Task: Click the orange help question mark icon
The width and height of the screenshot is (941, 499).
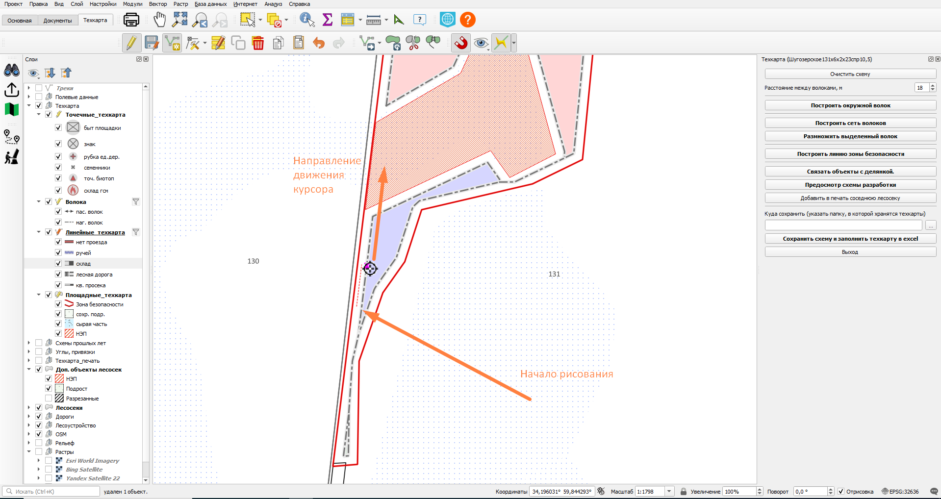Action: [468, 20]
